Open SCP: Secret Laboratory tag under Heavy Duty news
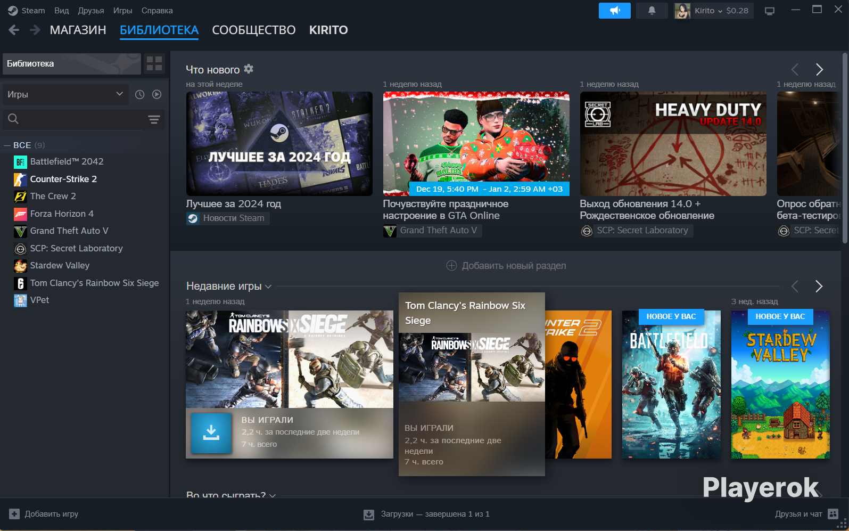Screen dimensions: 849x531 [637, 231]
